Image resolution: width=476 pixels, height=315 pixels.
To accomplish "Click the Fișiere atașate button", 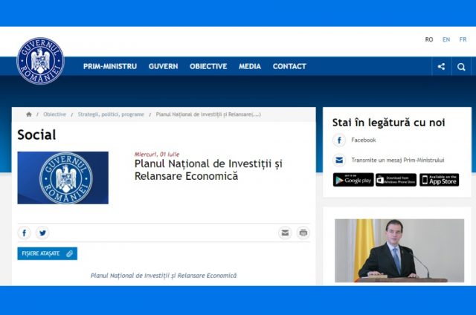I will pos(48,253).
